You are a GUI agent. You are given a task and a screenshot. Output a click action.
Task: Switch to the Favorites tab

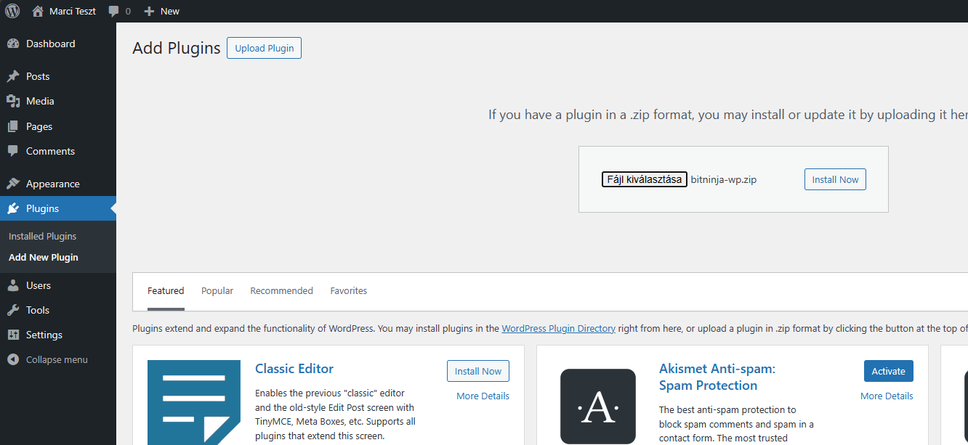(x=348, y=290)
